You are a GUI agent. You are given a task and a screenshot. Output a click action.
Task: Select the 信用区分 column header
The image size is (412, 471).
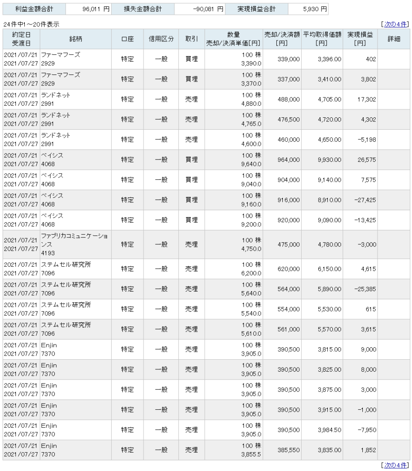click(x=161, y=39)
